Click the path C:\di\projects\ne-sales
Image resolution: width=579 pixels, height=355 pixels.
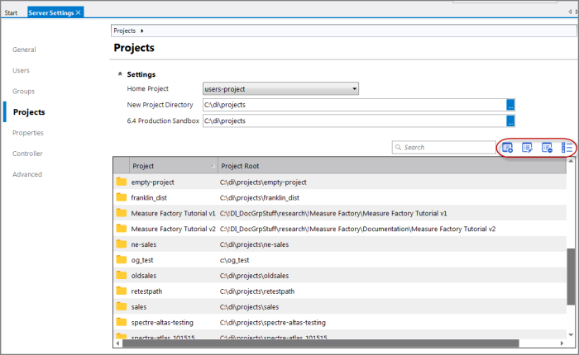(x=255, y=244)
